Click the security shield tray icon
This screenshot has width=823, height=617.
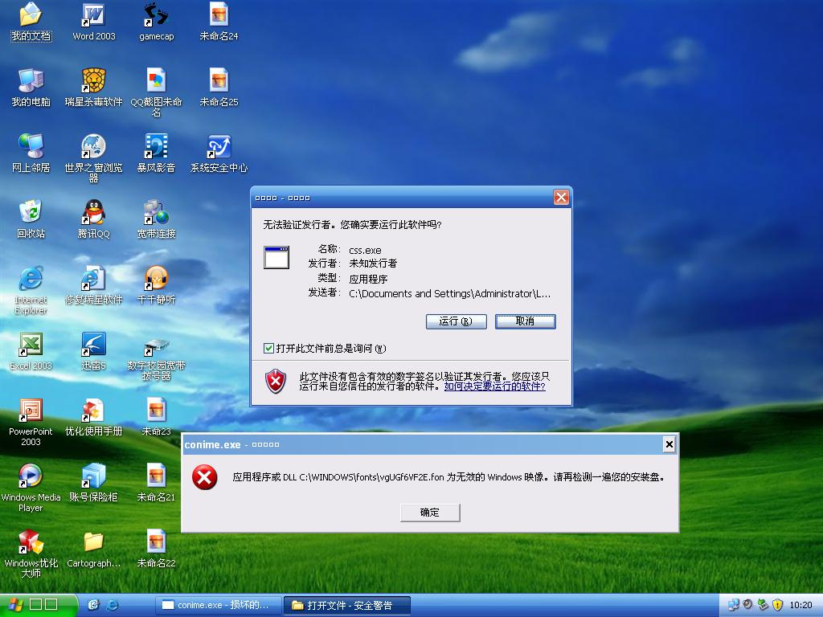[778, 605]
